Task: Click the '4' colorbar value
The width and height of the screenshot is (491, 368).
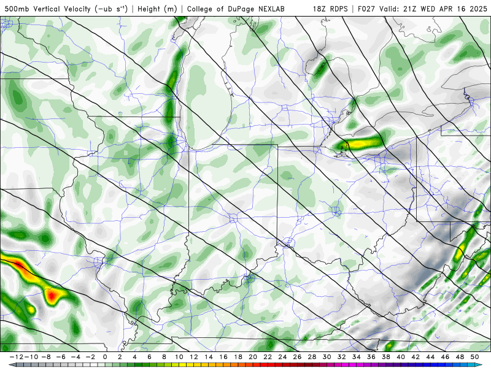Action: click(x=134, y=357)
